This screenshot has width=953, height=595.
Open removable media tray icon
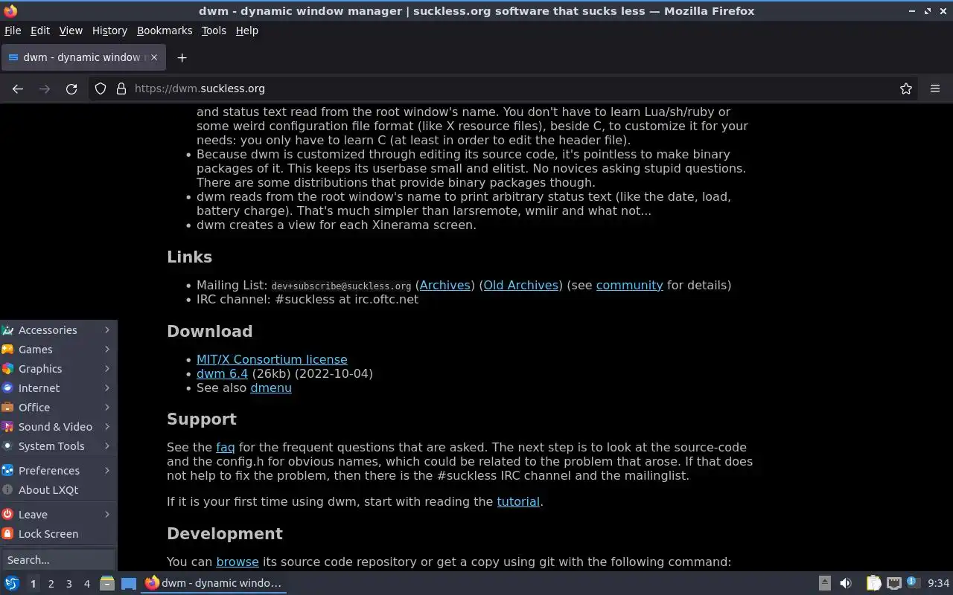[x=825, y=583]
